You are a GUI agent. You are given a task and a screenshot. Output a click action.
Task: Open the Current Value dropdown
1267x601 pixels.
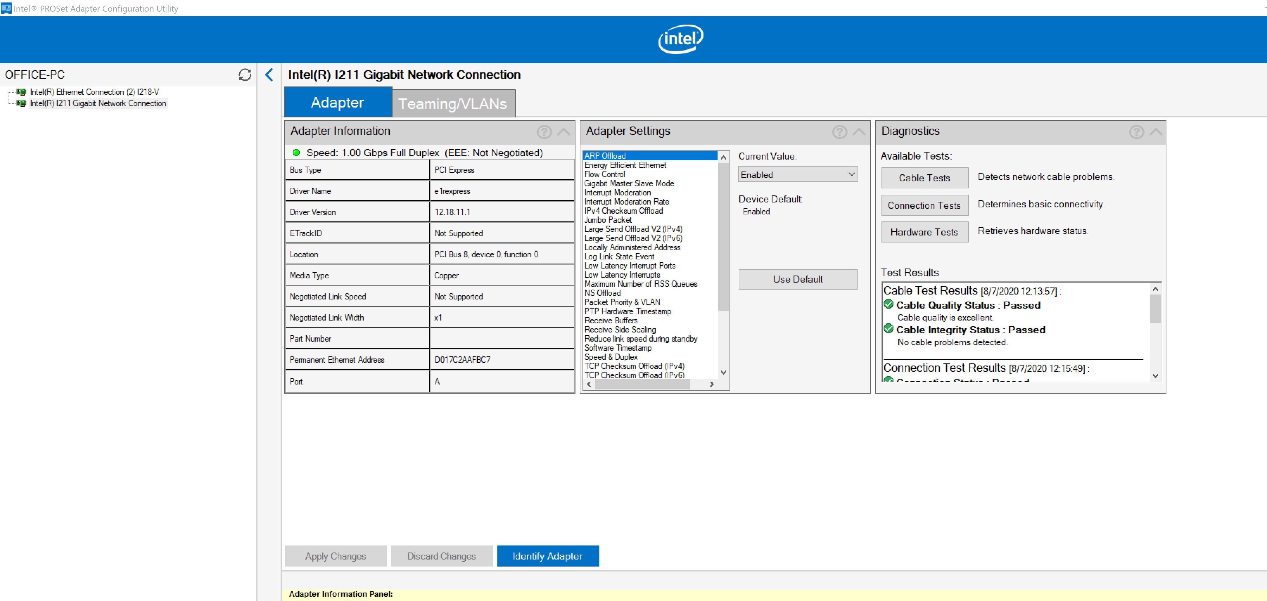[x=797, y=174]
